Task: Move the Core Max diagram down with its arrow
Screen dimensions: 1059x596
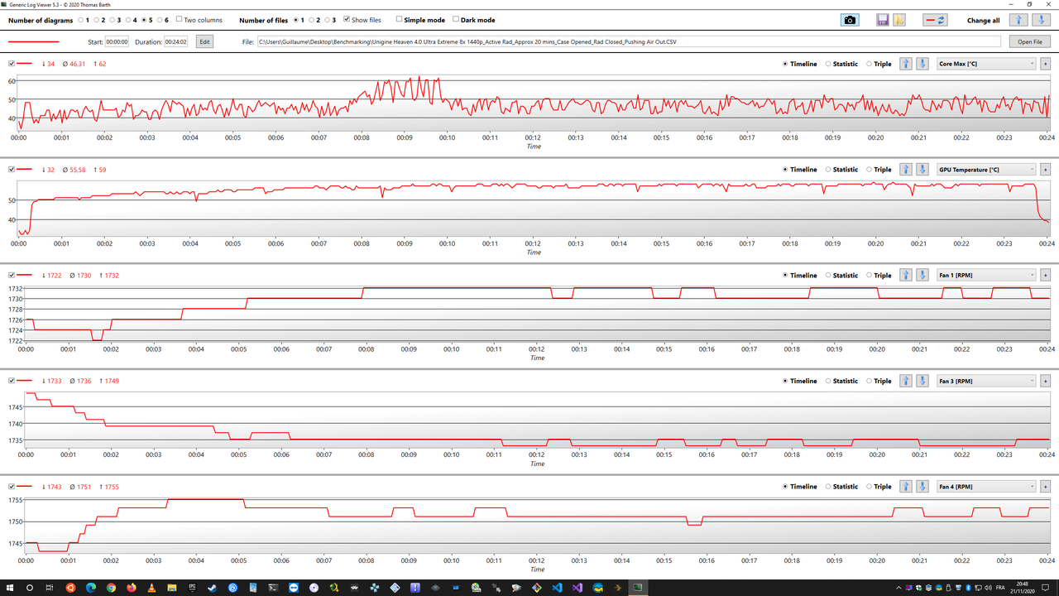Action: pos(922,63)
